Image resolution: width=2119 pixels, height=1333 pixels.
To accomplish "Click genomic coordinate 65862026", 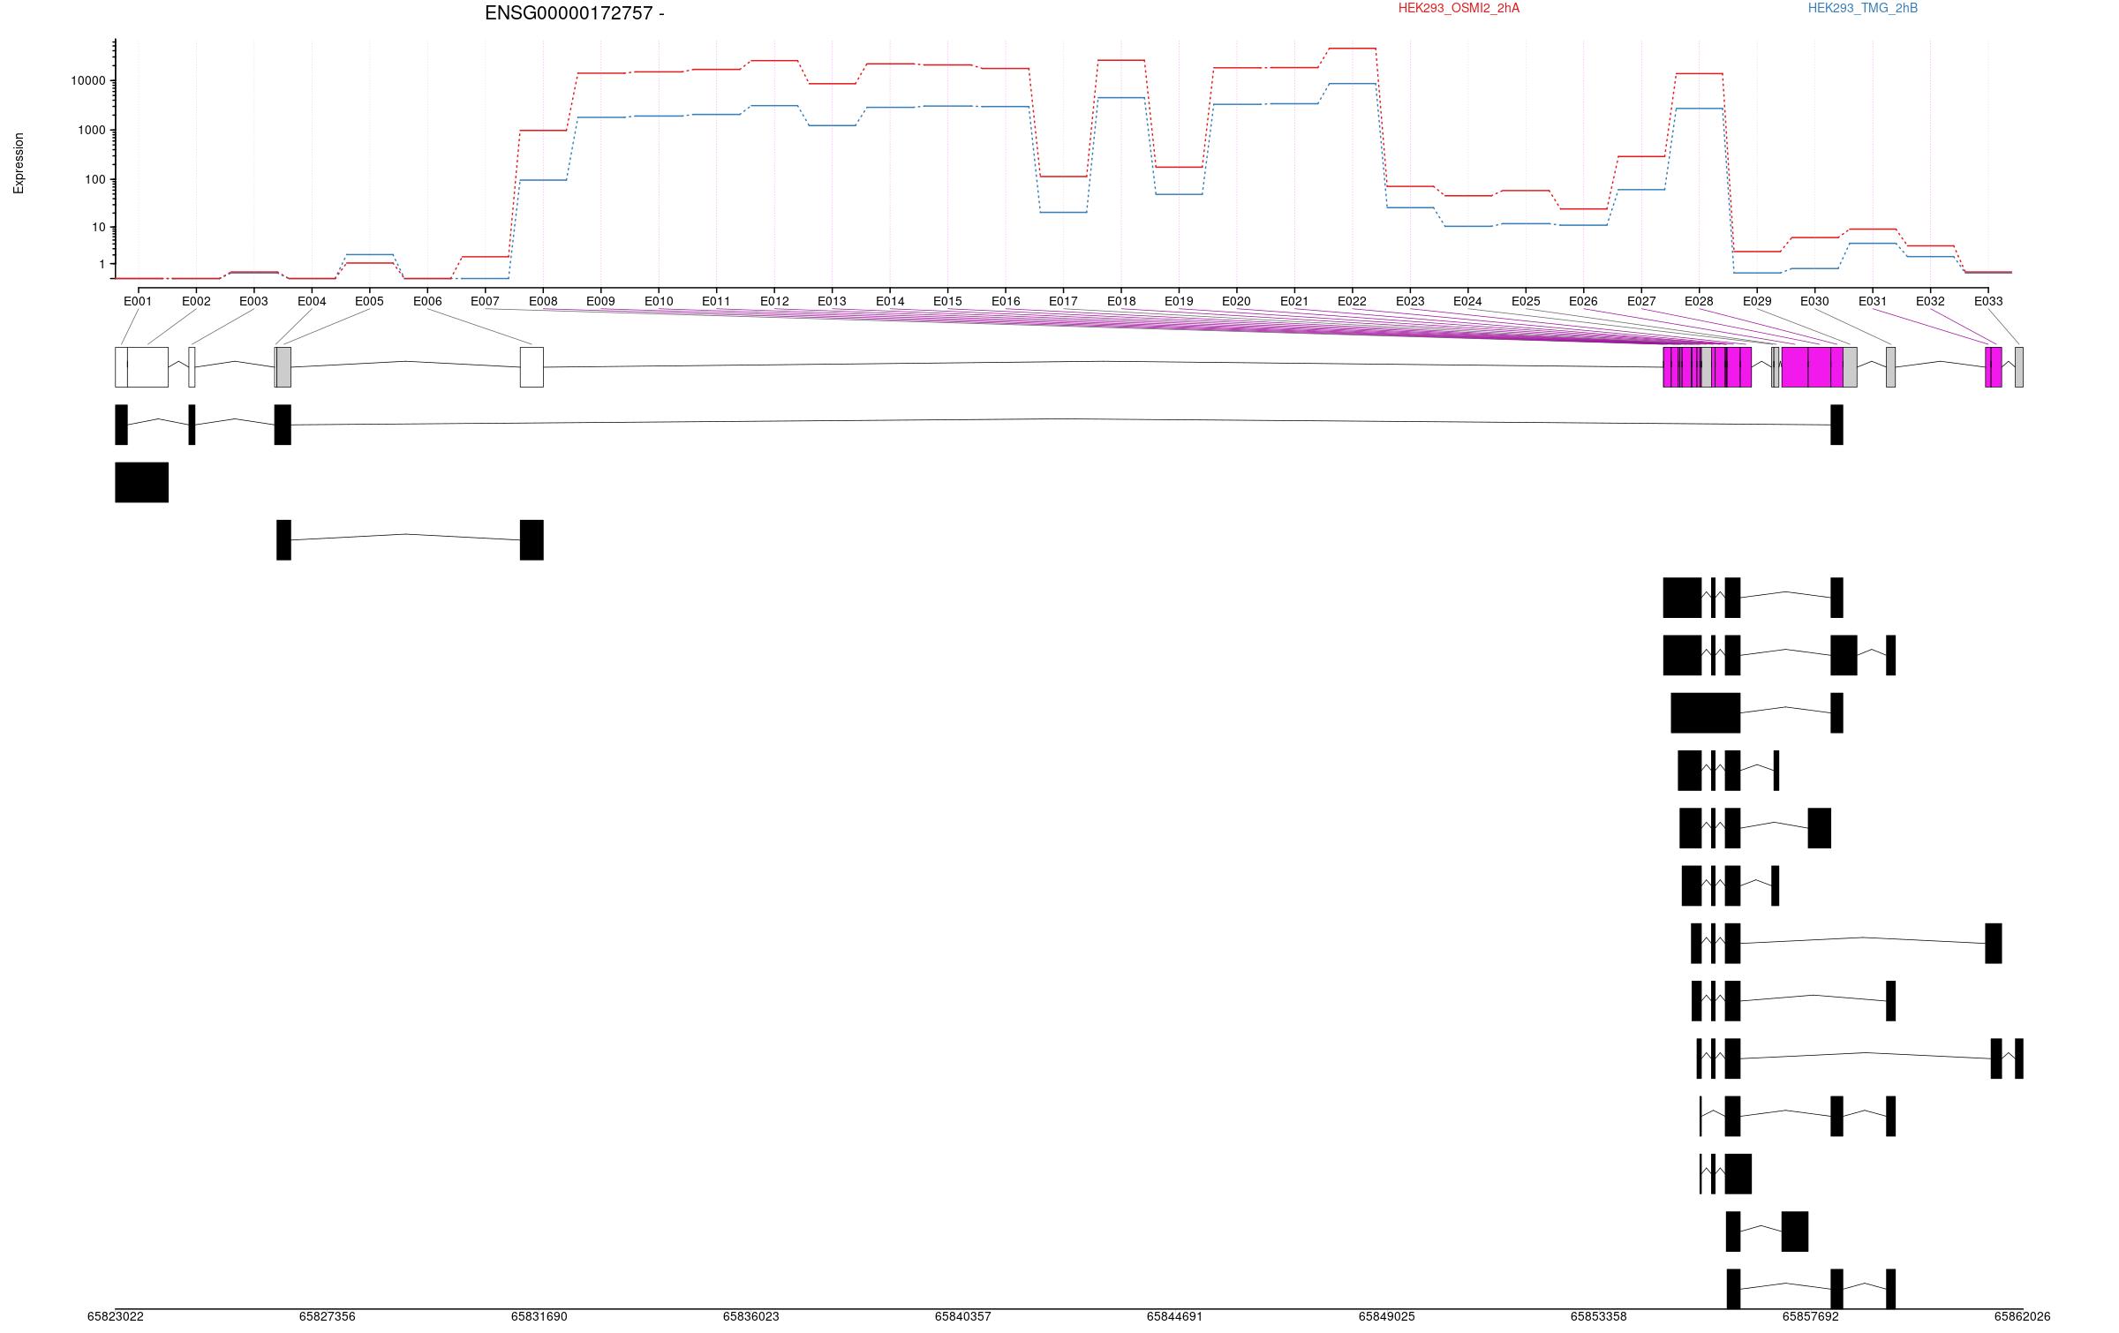I will point(2022,1316).
